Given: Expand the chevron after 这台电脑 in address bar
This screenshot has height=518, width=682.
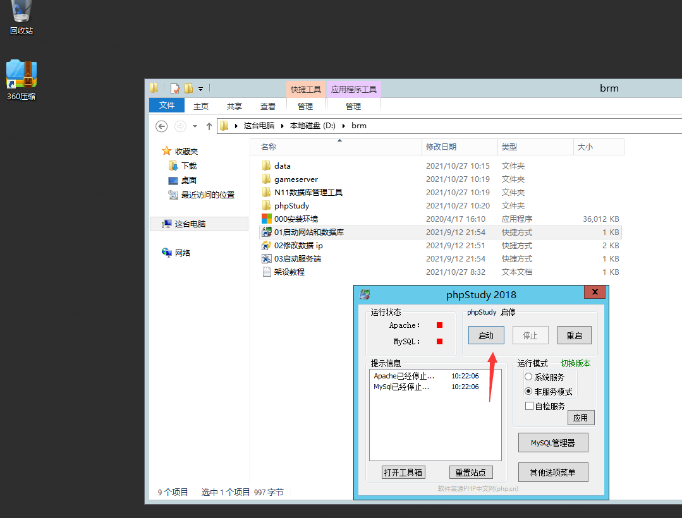Looking at the screenshot, I should (x=283, y=126).
